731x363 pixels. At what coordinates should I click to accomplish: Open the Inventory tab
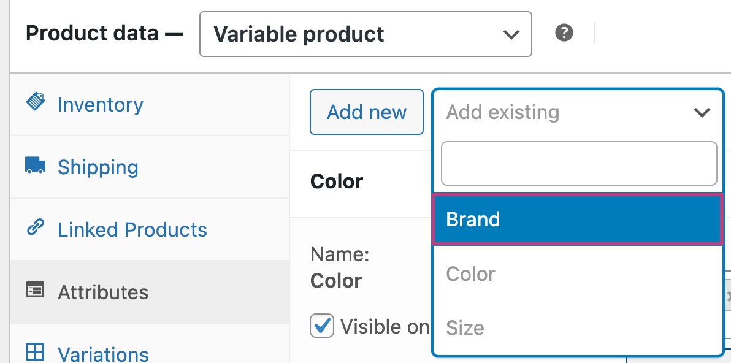click(x=100, y=105)
